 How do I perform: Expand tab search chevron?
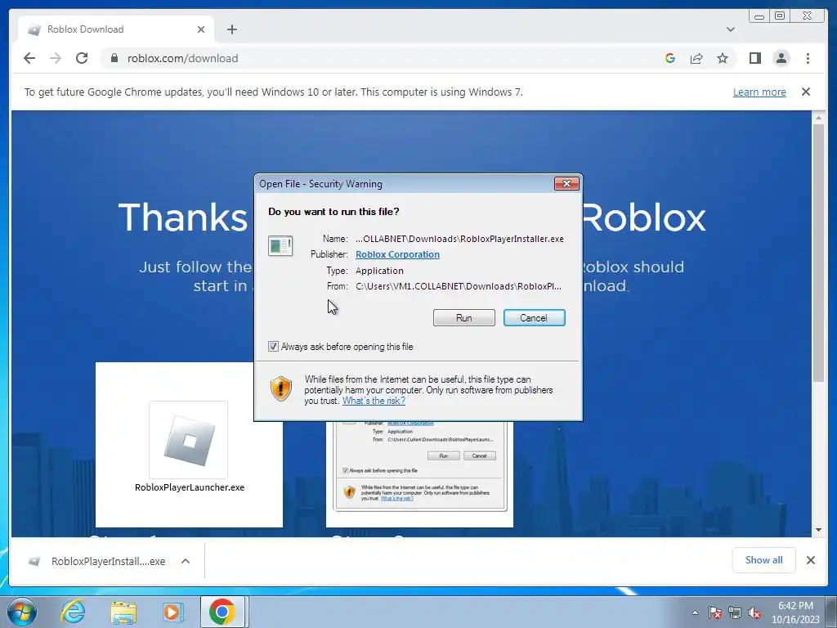coord(730,29)
